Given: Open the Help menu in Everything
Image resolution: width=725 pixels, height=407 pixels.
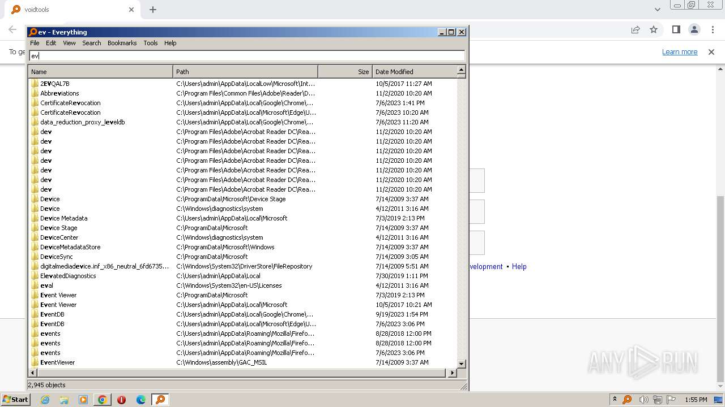Looking at the screenshot, I should [x=170, y=43].
